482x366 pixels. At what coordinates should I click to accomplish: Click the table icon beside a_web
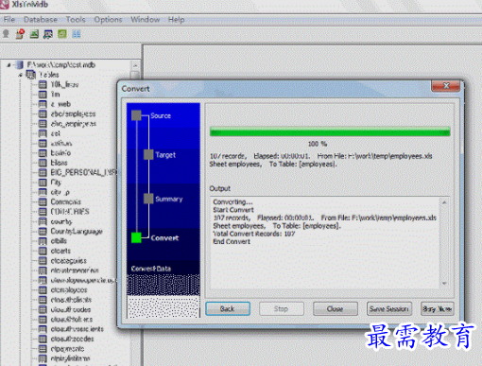pyautogui.click(x=43, y=104)
